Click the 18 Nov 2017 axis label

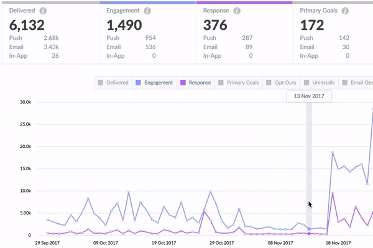pos(338,243)
